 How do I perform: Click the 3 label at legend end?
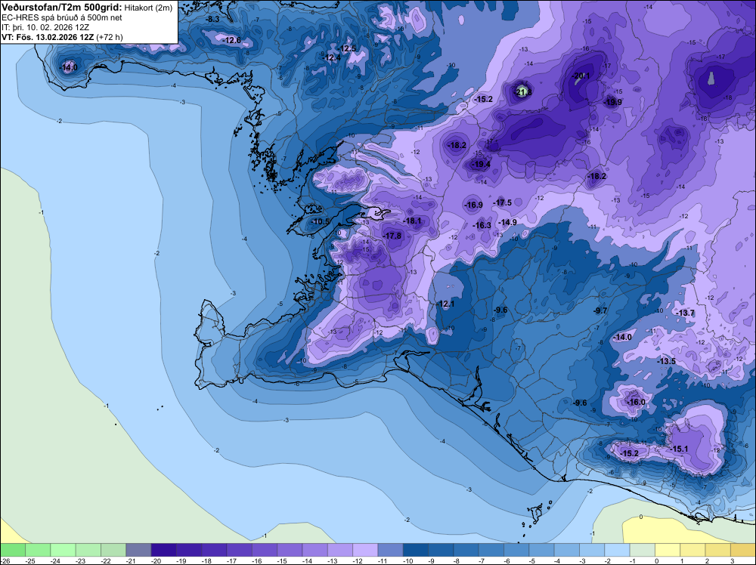pyautogui.click(x=733, y=560)
